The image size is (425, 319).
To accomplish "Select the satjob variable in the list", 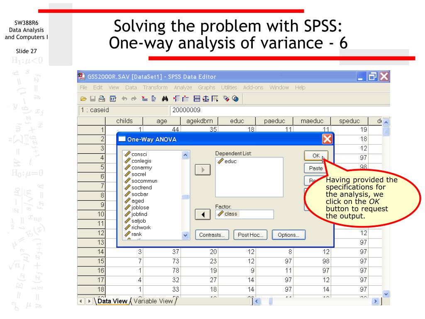I will click(x=135, y=221).
